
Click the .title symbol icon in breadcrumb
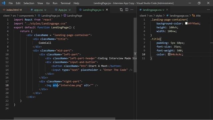click(x=193, y=16)
